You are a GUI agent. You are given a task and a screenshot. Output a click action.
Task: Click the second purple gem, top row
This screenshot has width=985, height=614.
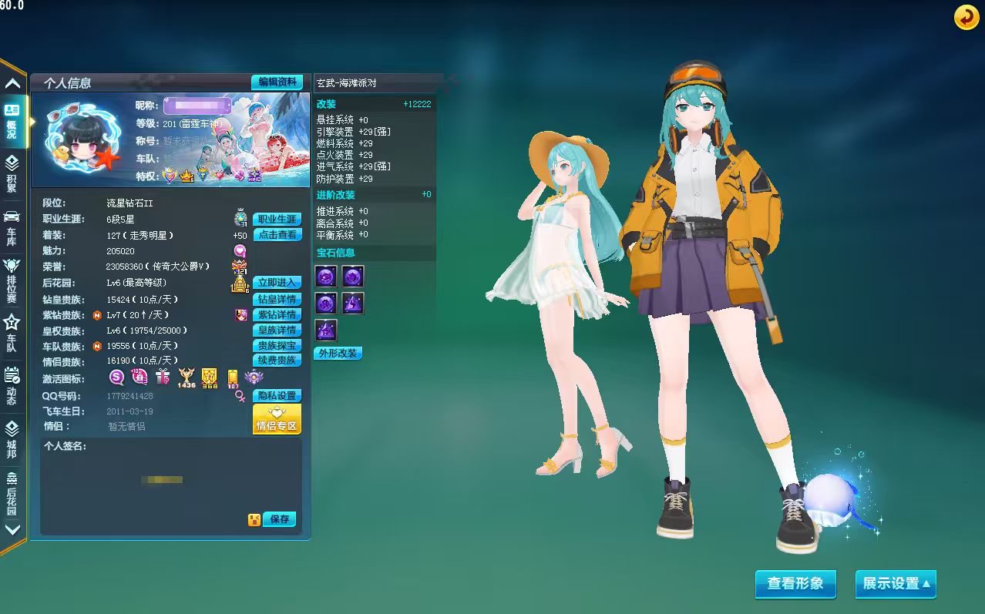353,277
